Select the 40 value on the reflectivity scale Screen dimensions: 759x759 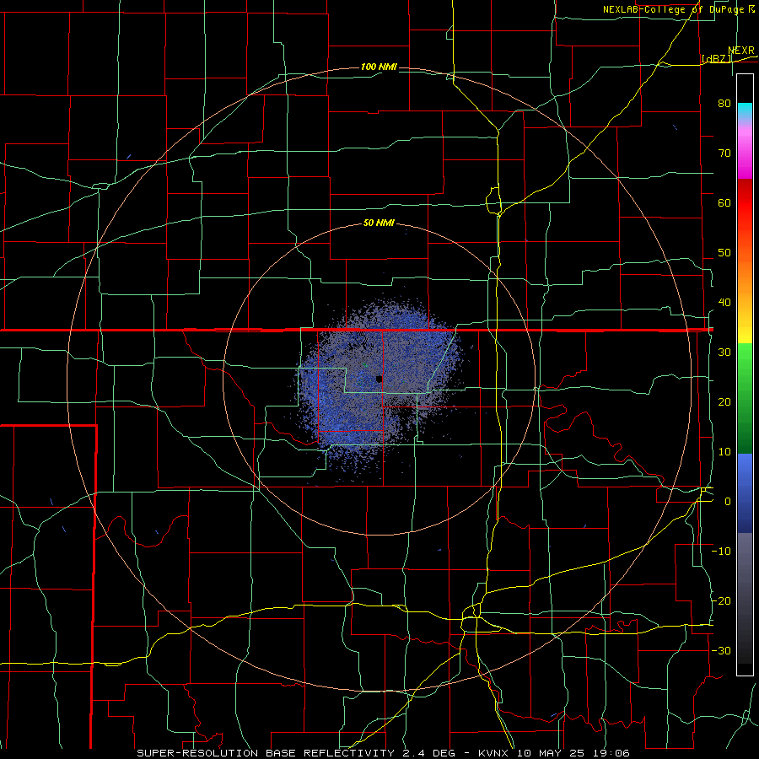tap(724, 303)
